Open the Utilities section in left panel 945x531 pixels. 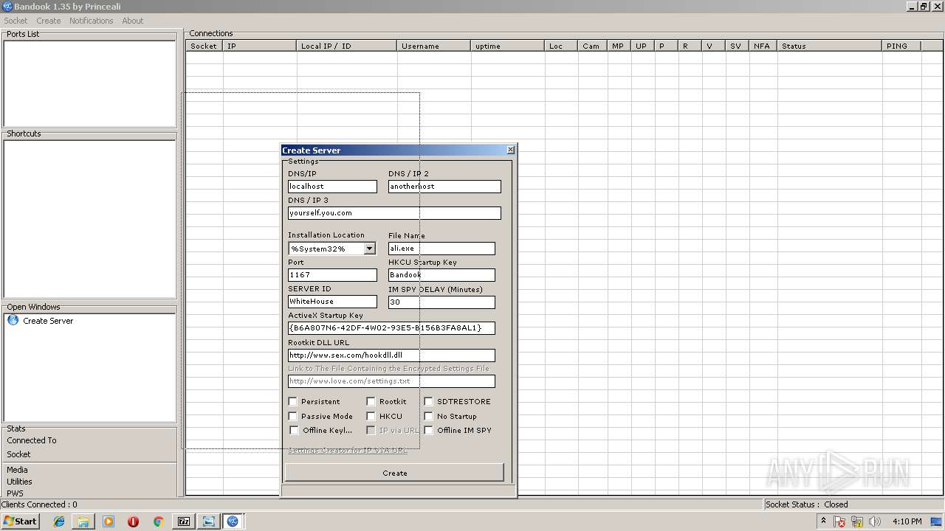pos(19,482)
